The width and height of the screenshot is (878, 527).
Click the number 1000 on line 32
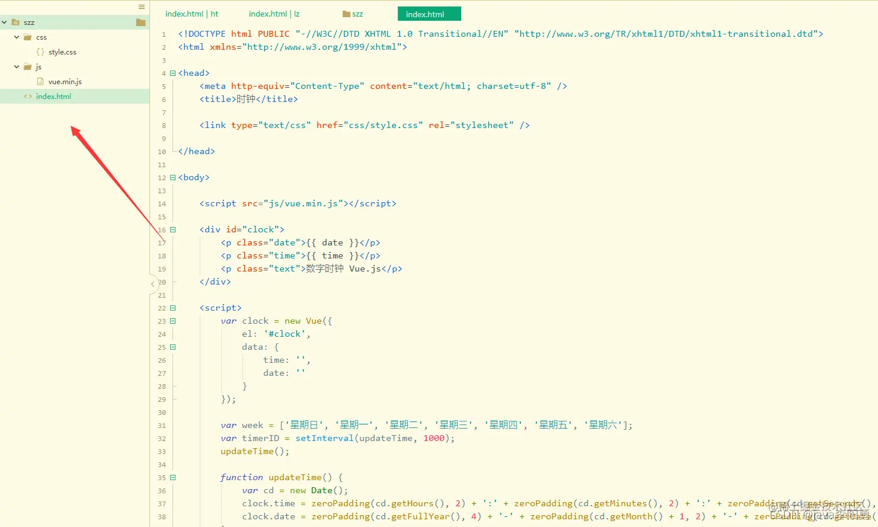(x=434, y=438)
